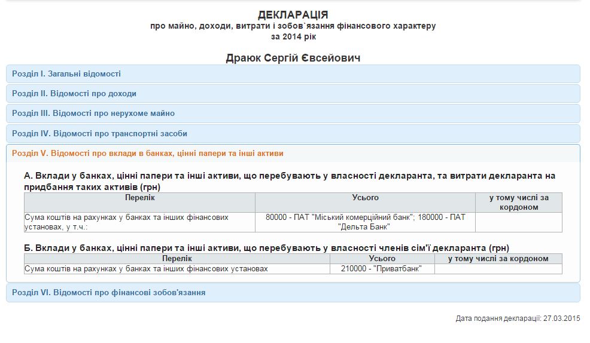
Task: Click 'Перелік' header in family table Б
Action: [x=177, y=259]
